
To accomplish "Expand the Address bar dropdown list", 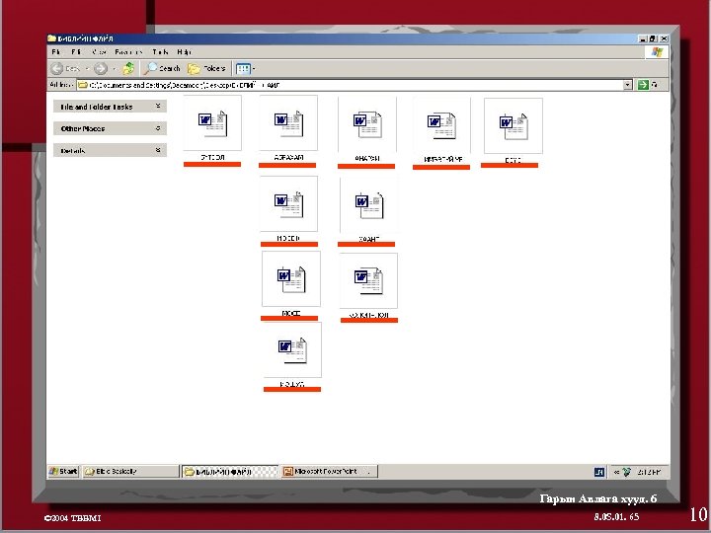I will point(628,85).
